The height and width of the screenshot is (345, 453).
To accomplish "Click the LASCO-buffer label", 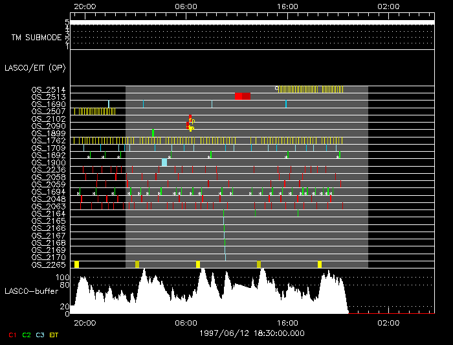I will tap(31, 291).
